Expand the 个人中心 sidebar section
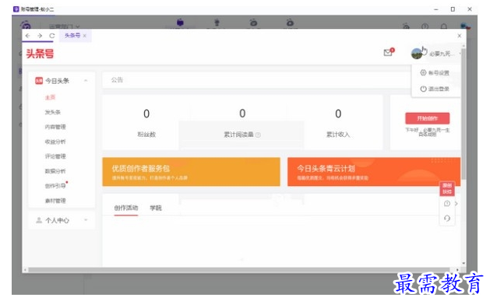The width and height of the screenshot is (490, 308). click(86, 220)
